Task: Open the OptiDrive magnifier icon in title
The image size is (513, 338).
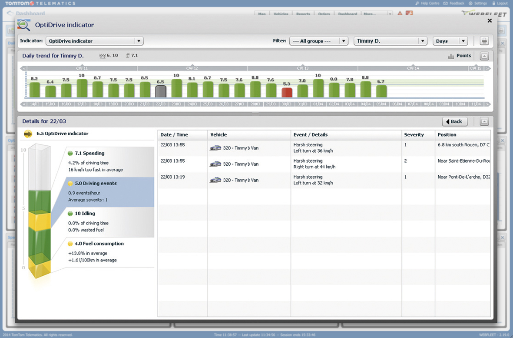Action: (23, 25)
